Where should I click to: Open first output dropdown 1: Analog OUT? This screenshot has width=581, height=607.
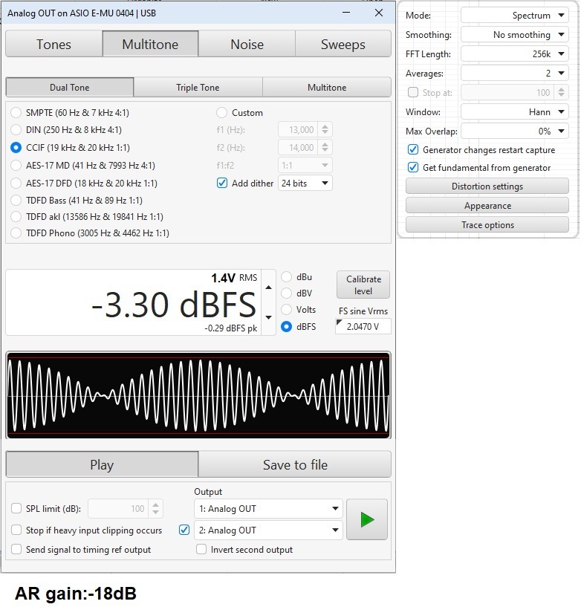(x=268, y=508)
